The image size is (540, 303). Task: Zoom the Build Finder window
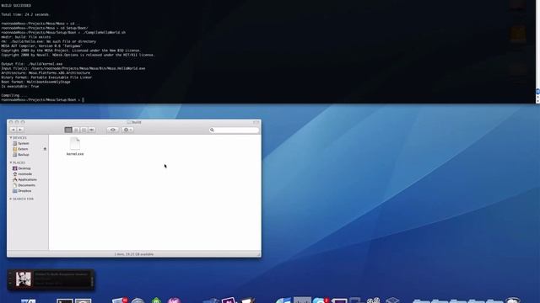(x=23, y=122)
